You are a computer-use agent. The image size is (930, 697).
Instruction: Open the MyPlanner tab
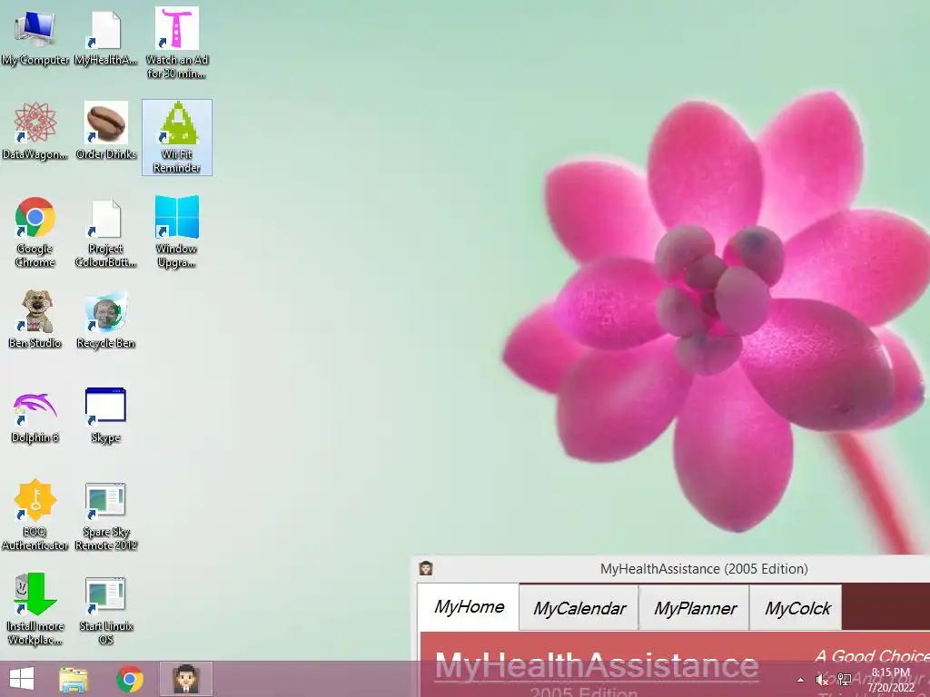(695, 608)
